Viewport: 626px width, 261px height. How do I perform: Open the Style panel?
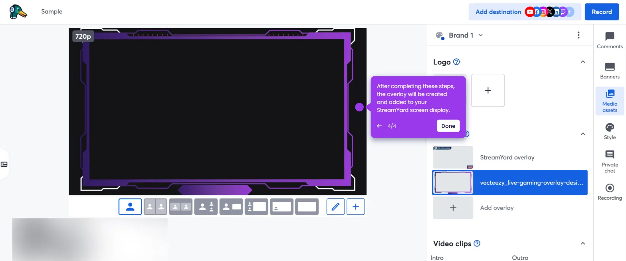610,131
